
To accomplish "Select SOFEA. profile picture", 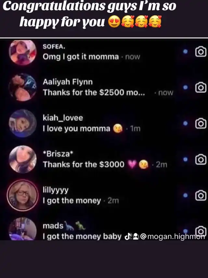I will [23, 52].
